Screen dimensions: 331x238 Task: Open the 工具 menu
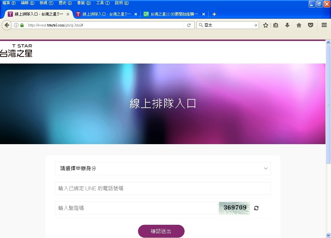(x=103, y=3)
